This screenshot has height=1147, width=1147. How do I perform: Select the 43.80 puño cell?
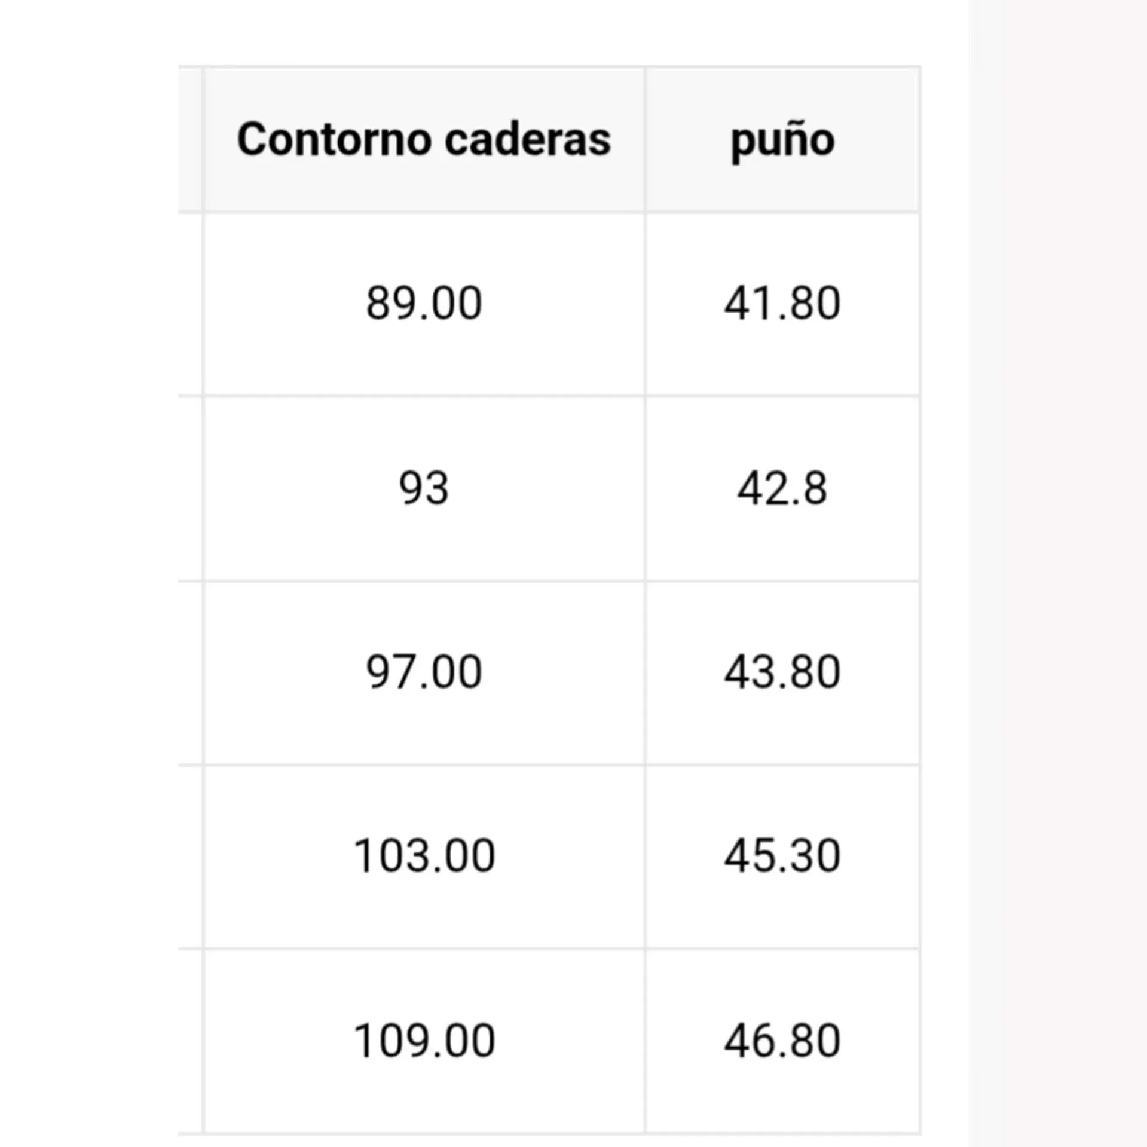click(x=782, y=672)
